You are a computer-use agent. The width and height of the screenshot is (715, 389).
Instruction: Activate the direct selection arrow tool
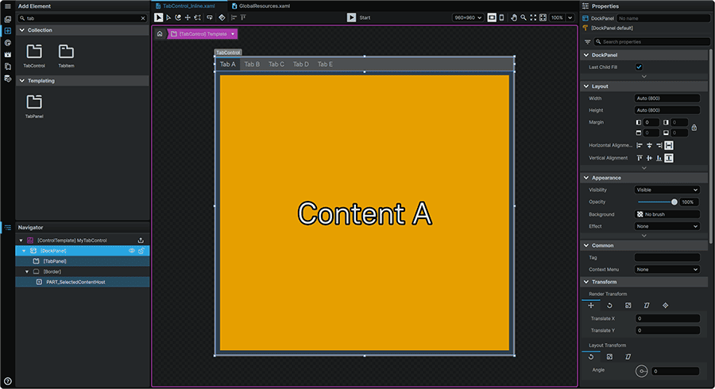pos(168,17)
